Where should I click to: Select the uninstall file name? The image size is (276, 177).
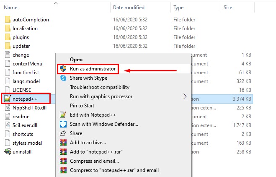tap(22, 152)
